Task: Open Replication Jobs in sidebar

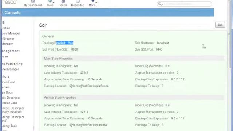Action: pyautogui.click(x=9, y=103)
